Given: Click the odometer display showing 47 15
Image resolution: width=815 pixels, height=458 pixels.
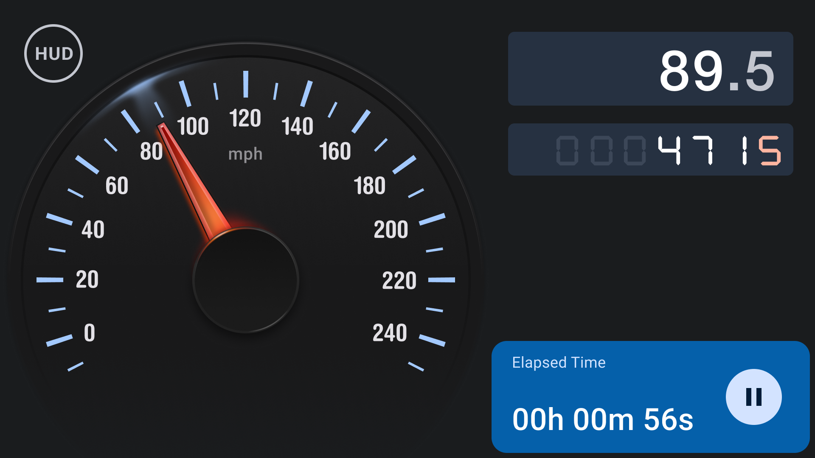Looking at the screenshot, I should (650, 150).
